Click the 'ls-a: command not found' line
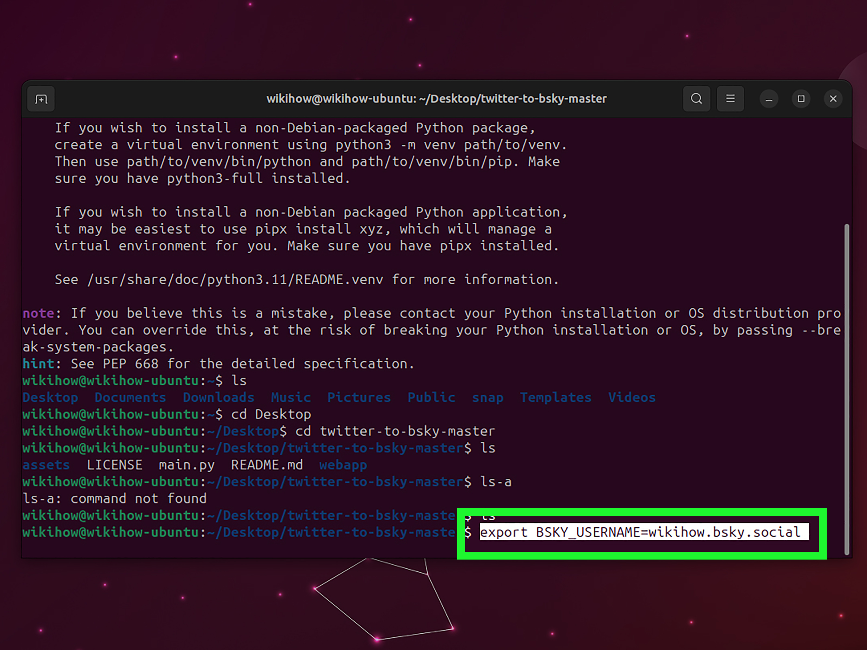 (x=114, y=498)
